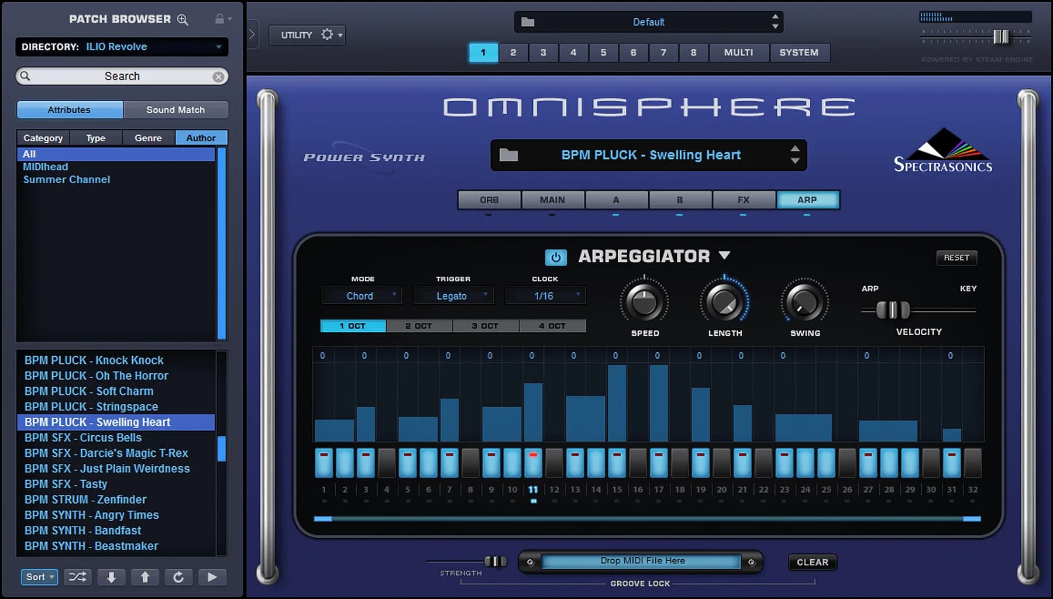1053x599 pixels.
Task: Clear the search field with the X icon
Action: click(x=219, y=76)
